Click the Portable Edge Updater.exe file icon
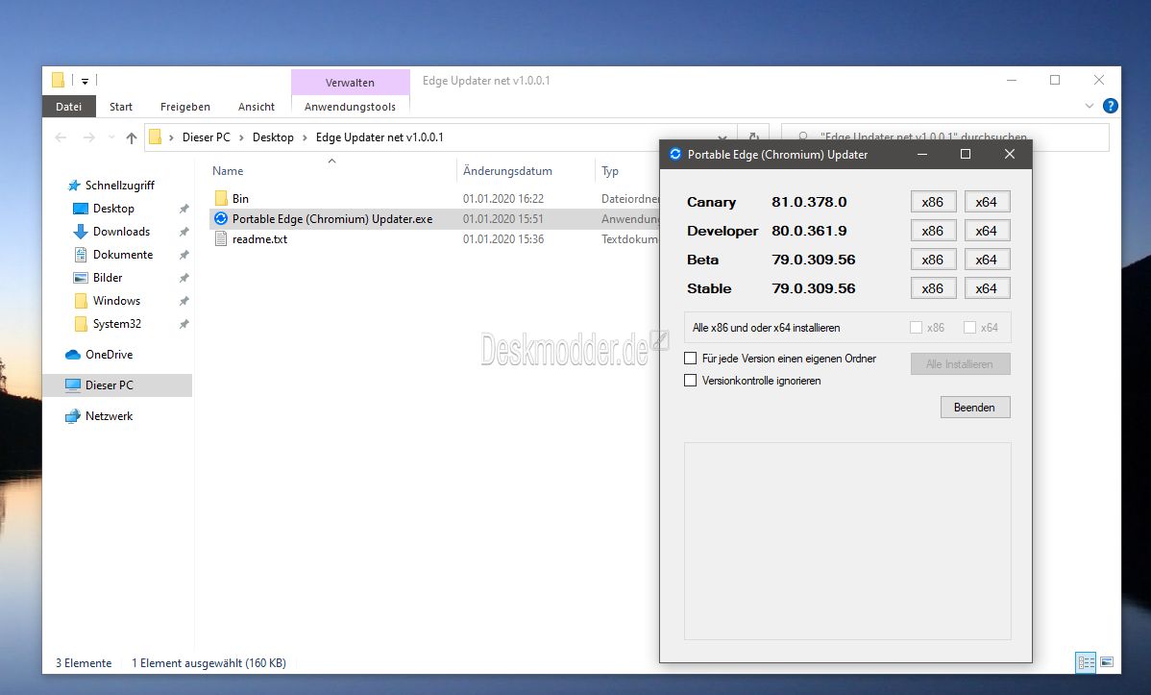The height and width of the screenshot is (695, 1151). tap(221, 218)
